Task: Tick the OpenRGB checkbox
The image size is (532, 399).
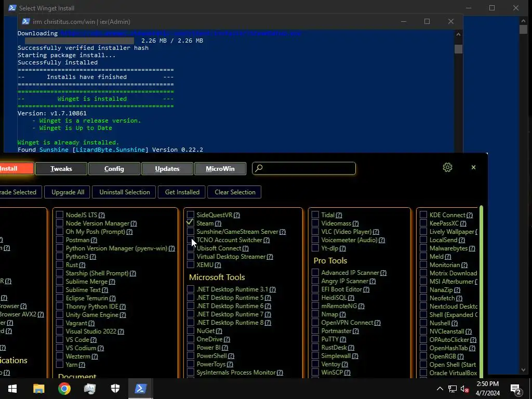Action: [423, 356]
